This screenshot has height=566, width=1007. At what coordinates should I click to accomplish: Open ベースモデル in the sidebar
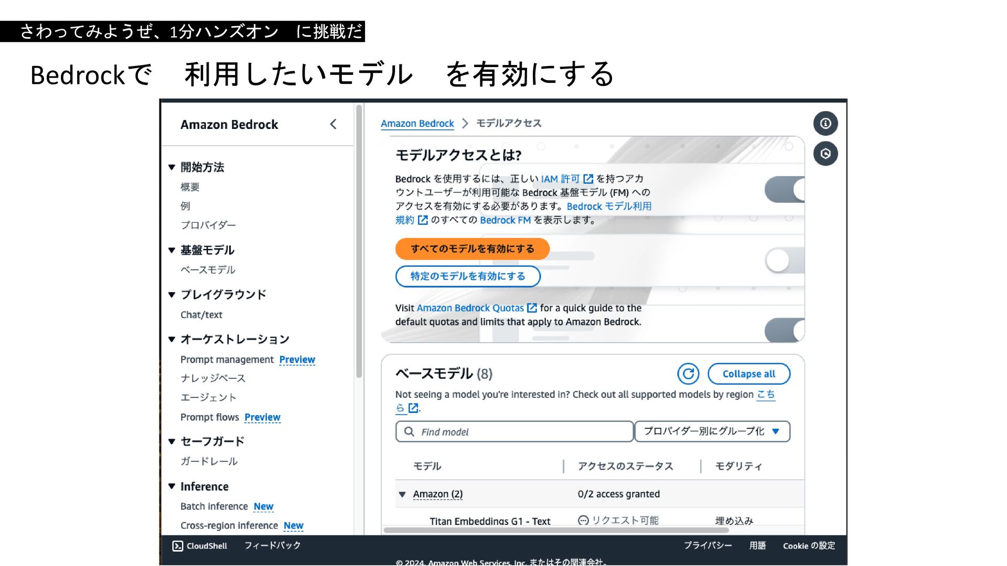208,270
